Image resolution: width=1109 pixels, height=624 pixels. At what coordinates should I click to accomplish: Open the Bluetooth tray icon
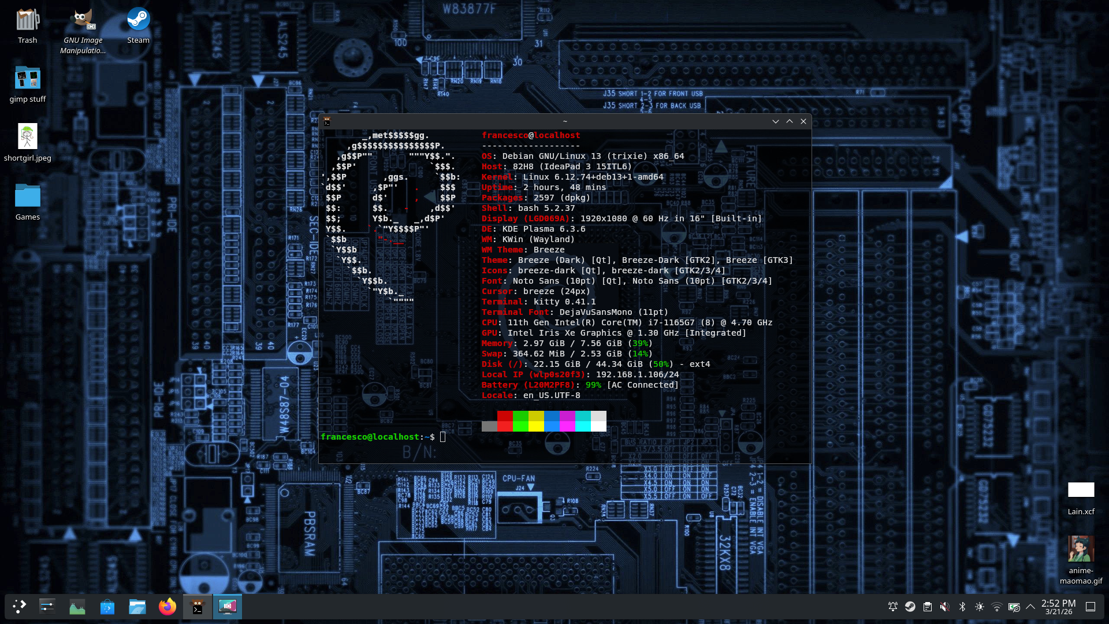point(962,607)
